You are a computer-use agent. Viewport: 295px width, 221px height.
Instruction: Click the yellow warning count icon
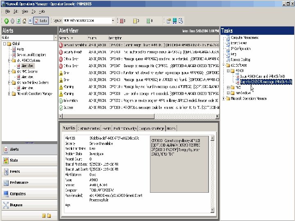135,21
